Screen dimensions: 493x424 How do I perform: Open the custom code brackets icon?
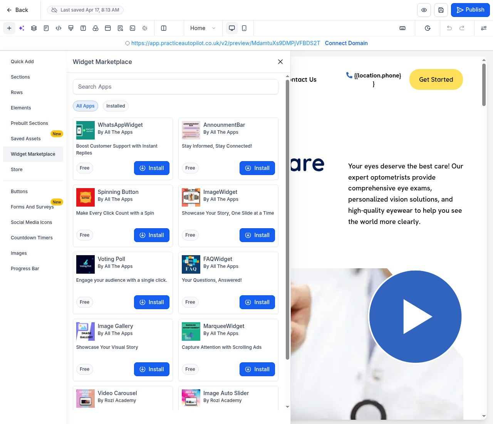(59, 28)
